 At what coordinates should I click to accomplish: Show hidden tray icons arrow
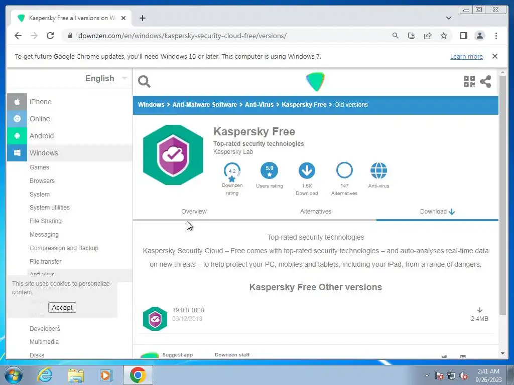427,375
